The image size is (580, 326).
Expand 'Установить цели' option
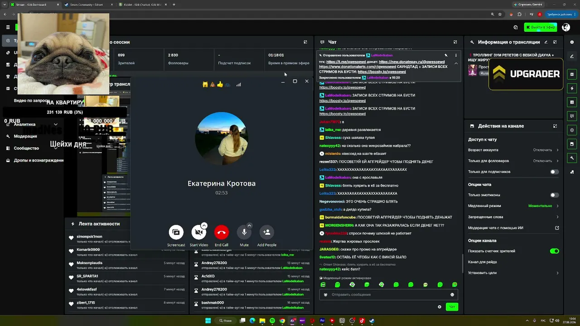[513, 273]
